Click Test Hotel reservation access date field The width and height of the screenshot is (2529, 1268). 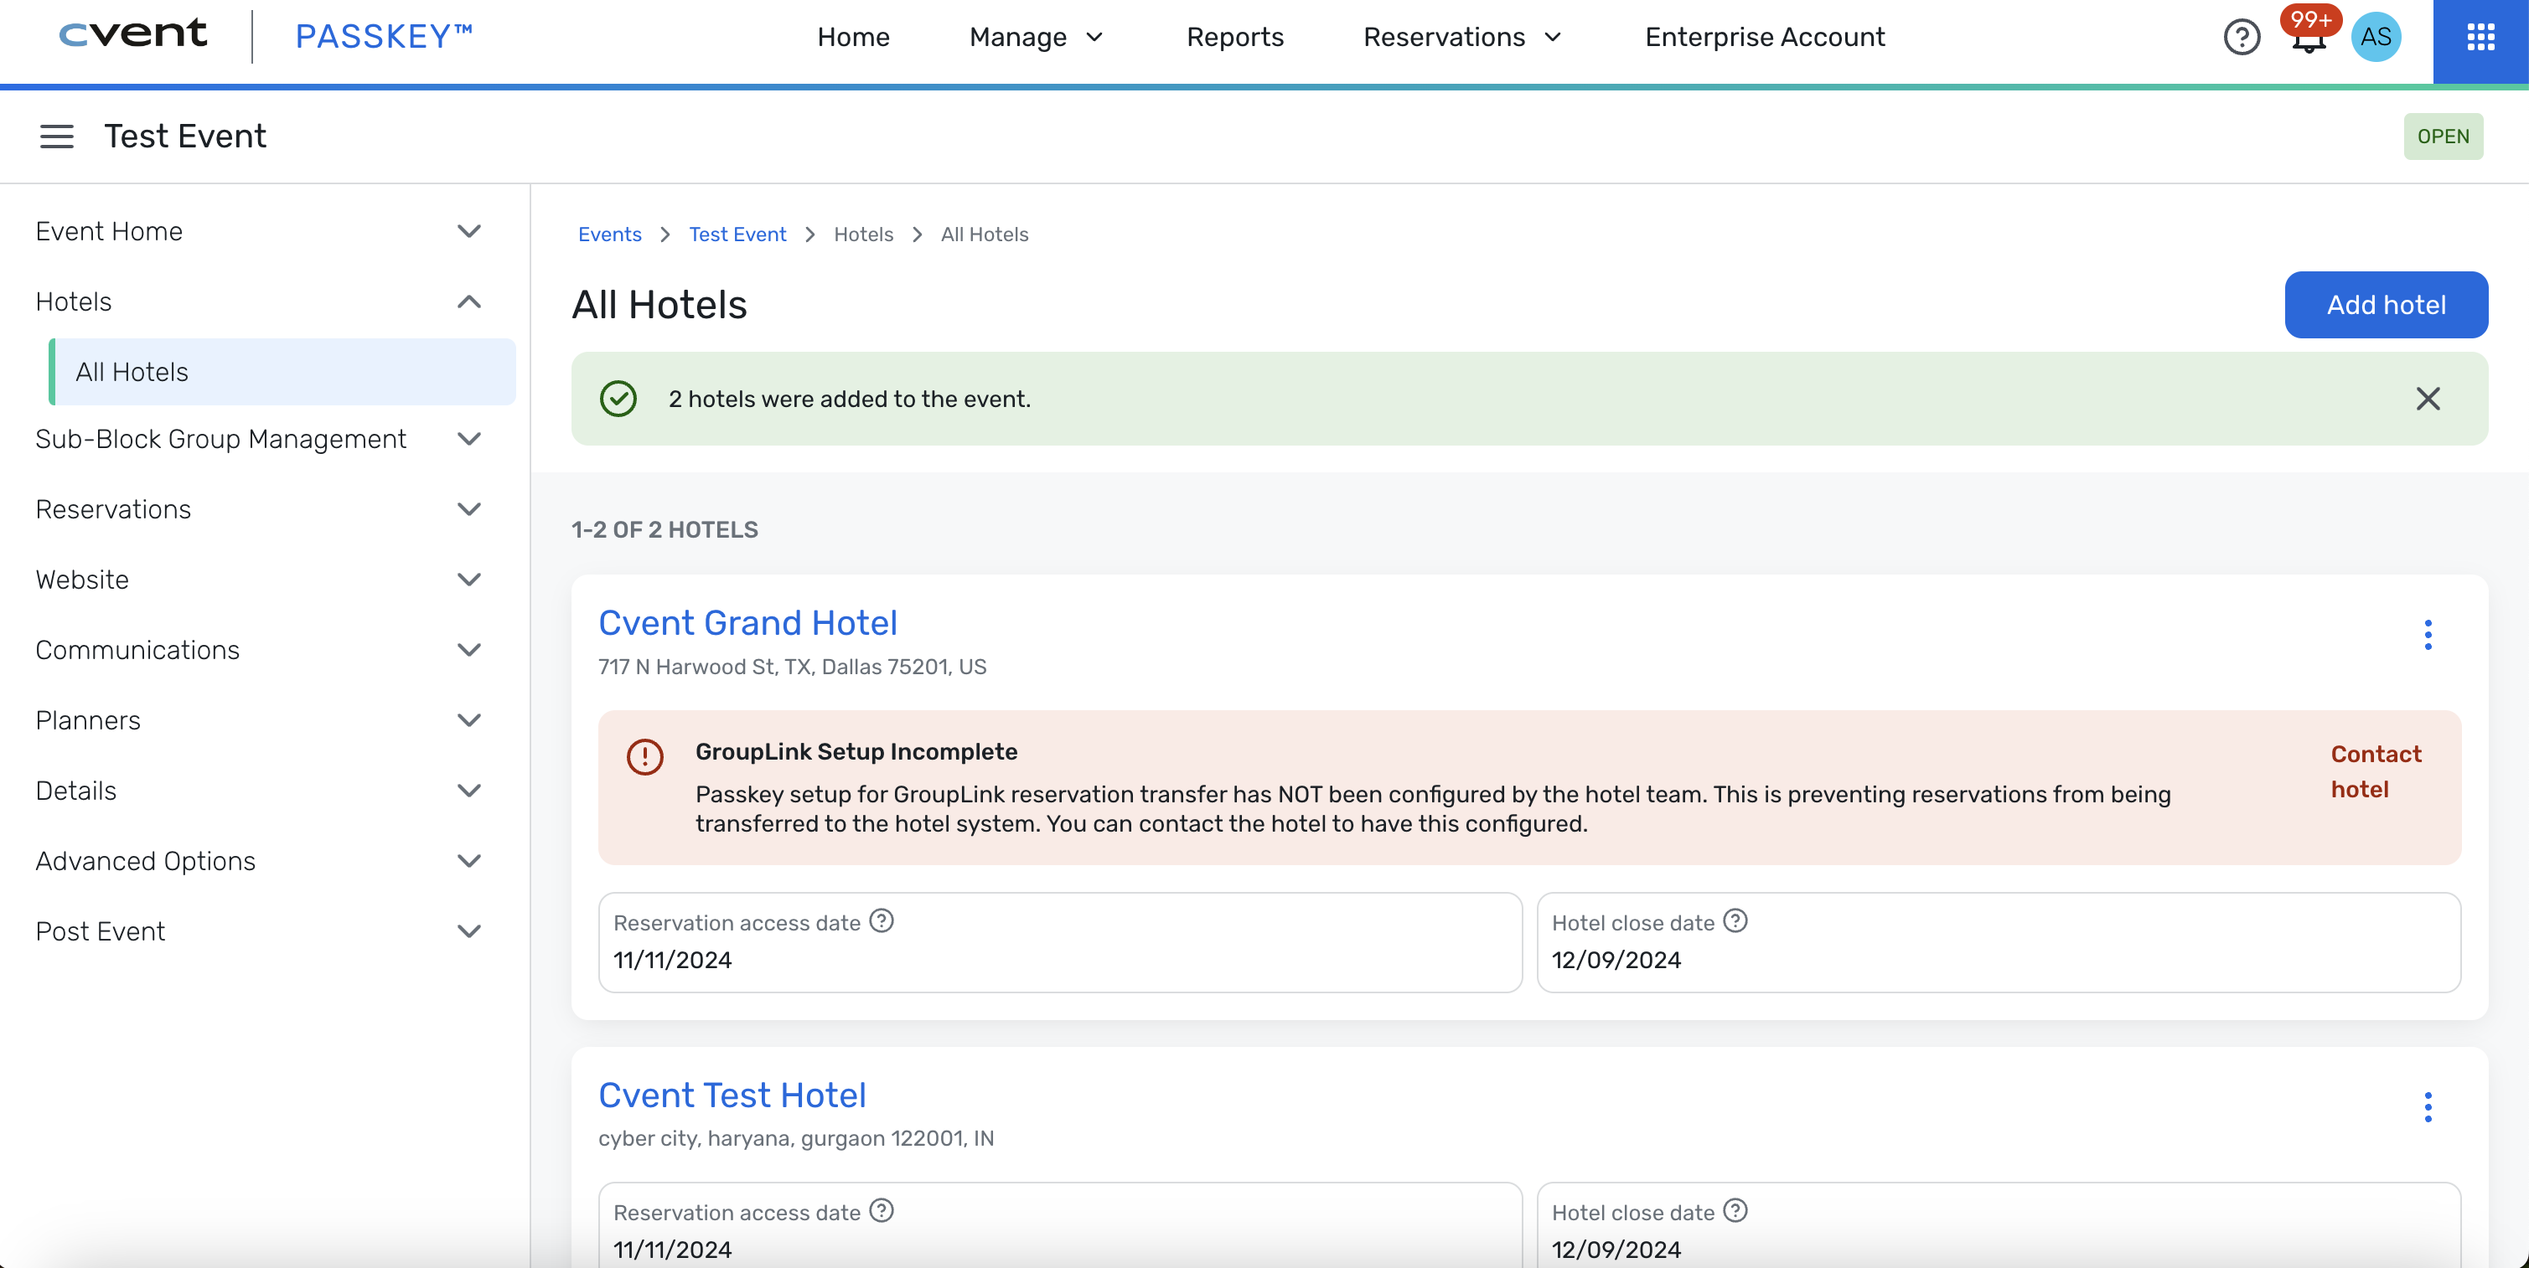(x=1060, y=1224)
